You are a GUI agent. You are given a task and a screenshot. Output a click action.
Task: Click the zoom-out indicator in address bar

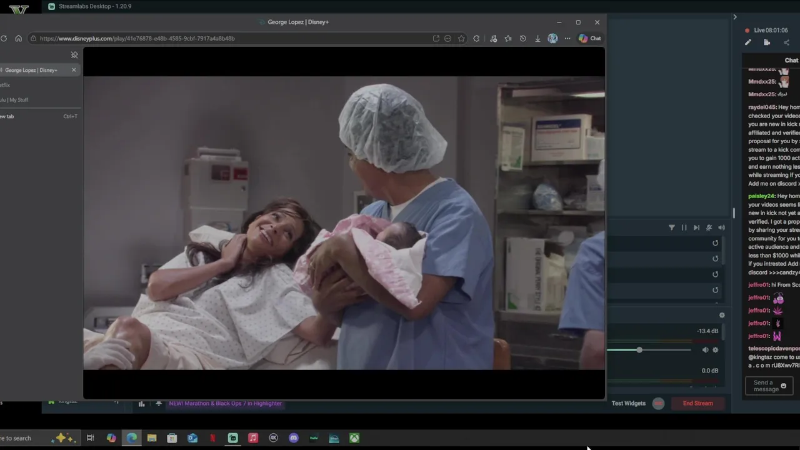447,38
